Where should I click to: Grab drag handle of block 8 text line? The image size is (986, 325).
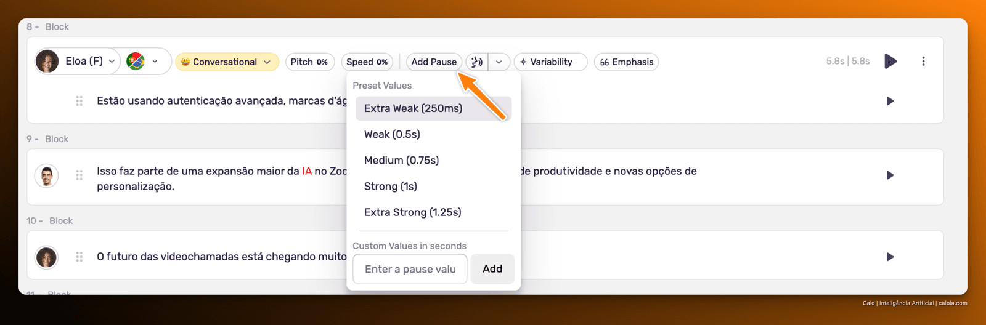(x=79, y=101)
